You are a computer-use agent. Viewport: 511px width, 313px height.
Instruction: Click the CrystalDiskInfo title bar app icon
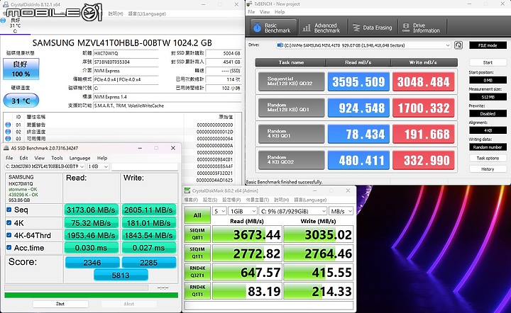click(x=5, y=4)
